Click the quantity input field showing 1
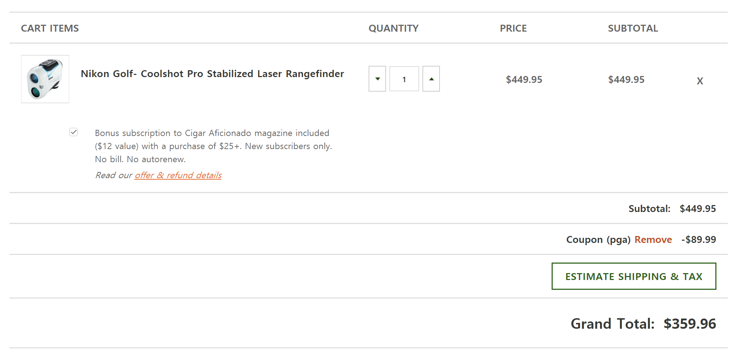The image size is (735, 356). tap(404, 79)
